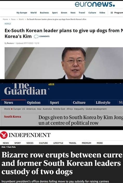
Task: Select the Business menu item
Action: pos(44,13)
